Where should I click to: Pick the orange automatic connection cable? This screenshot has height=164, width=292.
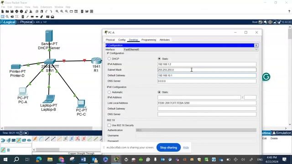[35, 138]
